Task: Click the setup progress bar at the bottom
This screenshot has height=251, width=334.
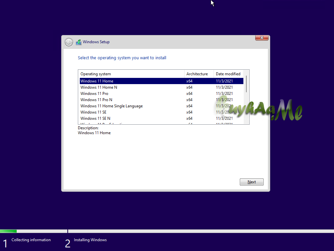Action: coord(167,231)
